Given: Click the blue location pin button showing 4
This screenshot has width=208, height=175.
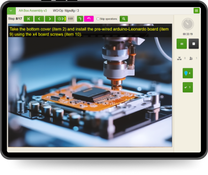Looking at the screenshot, I should [x=188, y=73].
